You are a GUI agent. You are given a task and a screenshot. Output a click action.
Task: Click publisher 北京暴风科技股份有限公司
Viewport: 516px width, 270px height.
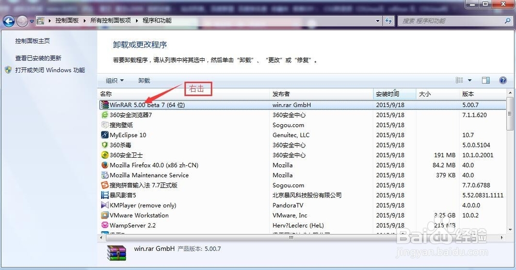[x=307, y=195]
